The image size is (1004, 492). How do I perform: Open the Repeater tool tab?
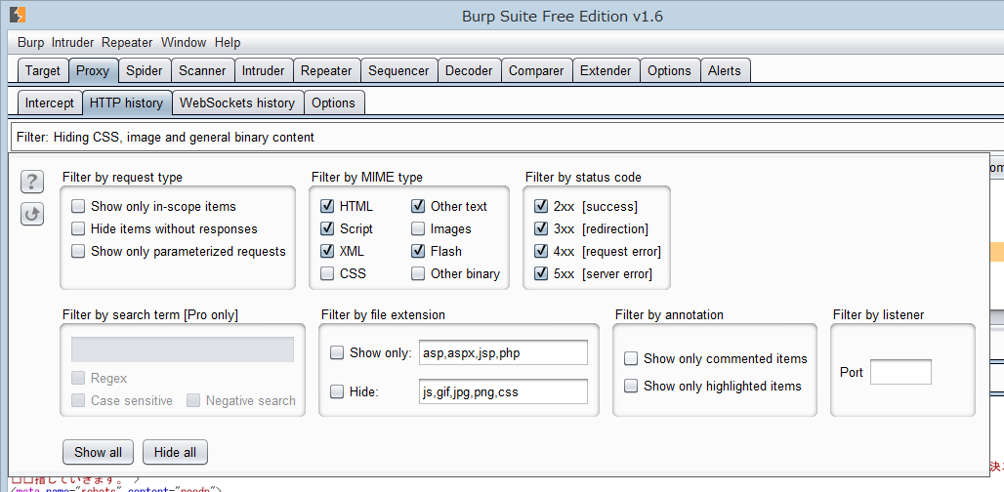[x=326, y=71]
